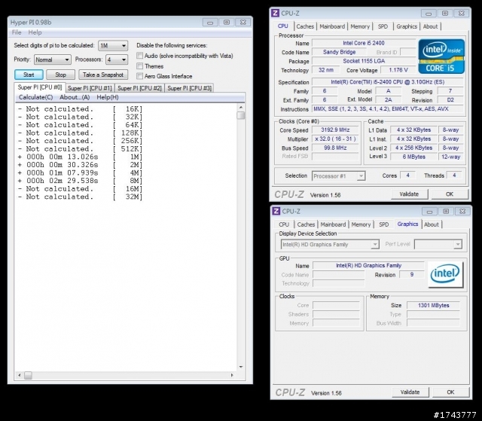Click OK in the CPU-Z Graphics window
Viewport: 482px width, 421px height.
click(x=450, y=392)
